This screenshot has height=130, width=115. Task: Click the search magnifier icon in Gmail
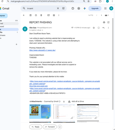(24, 8)
